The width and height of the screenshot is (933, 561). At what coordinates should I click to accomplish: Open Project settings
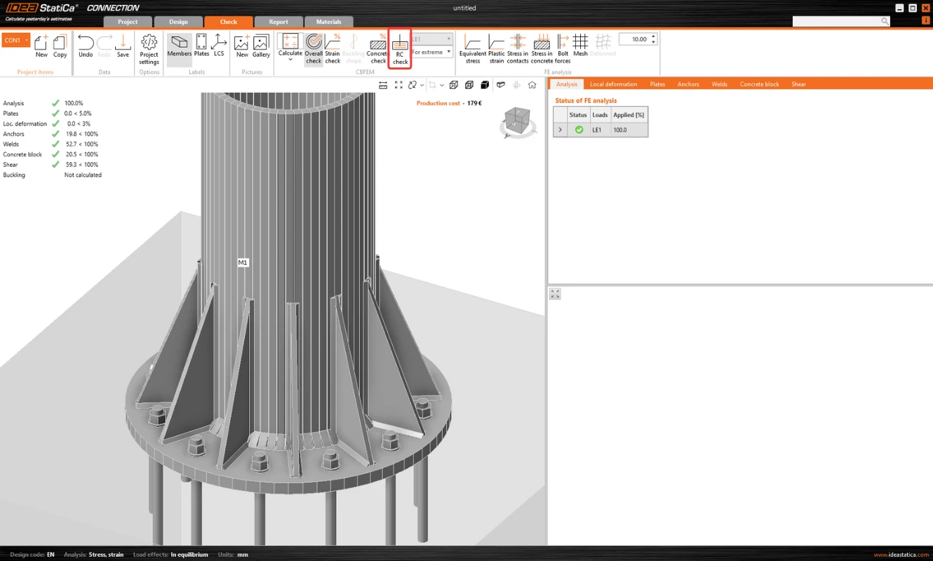149,49
